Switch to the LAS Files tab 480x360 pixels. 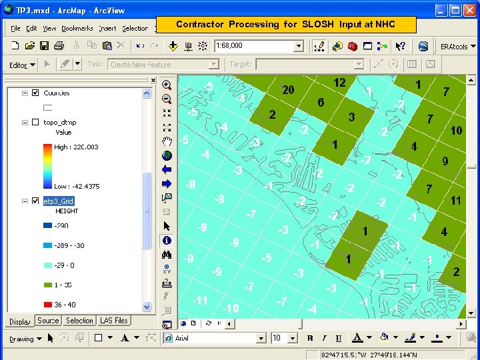point(114,321)
